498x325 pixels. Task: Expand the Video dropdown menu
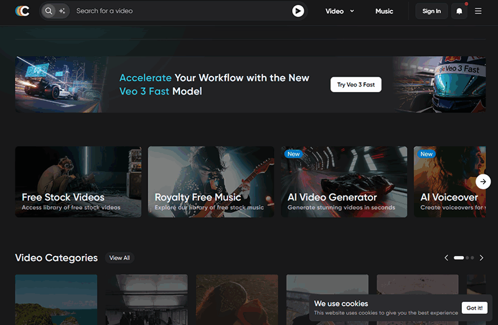pyautogui.click(x=339, y=11)
